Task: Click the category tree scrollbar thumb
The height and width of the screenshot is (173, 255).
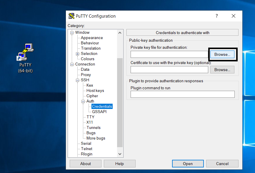Action: click(x=120, y=103)
